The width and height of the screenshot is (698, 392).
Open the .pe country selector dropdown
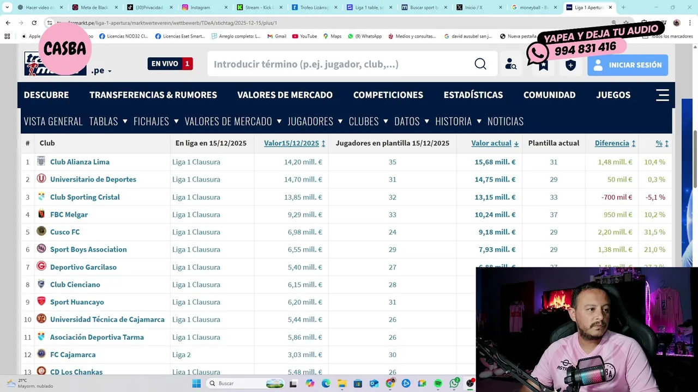click(101, 71)
